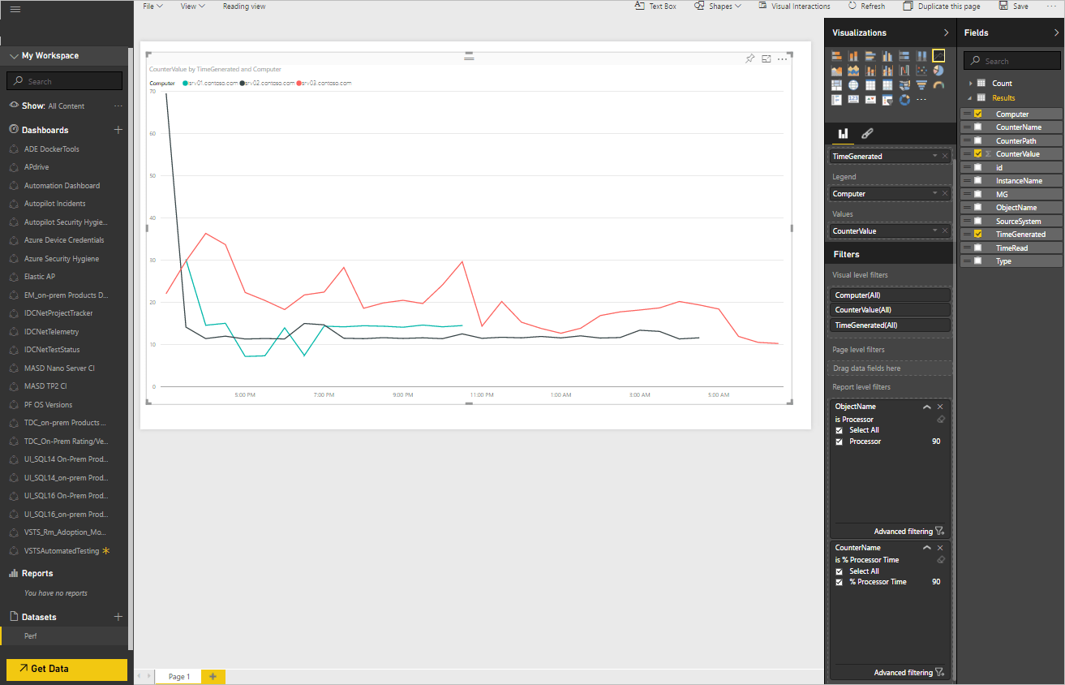Viewport: 1065px width, 685px height.
Task: Select the gauge visualization icon
Action: (x=938, y=85)
